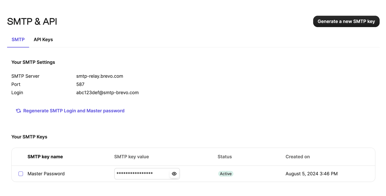The height and width of the screenshot is (196, 386).
Task: Click Regenerate SMTP Login and Master password
Action: click(x=73, y=111)
